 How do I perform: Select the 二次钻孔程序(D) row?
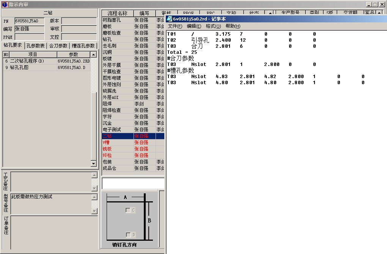click(x=47, y=61)
